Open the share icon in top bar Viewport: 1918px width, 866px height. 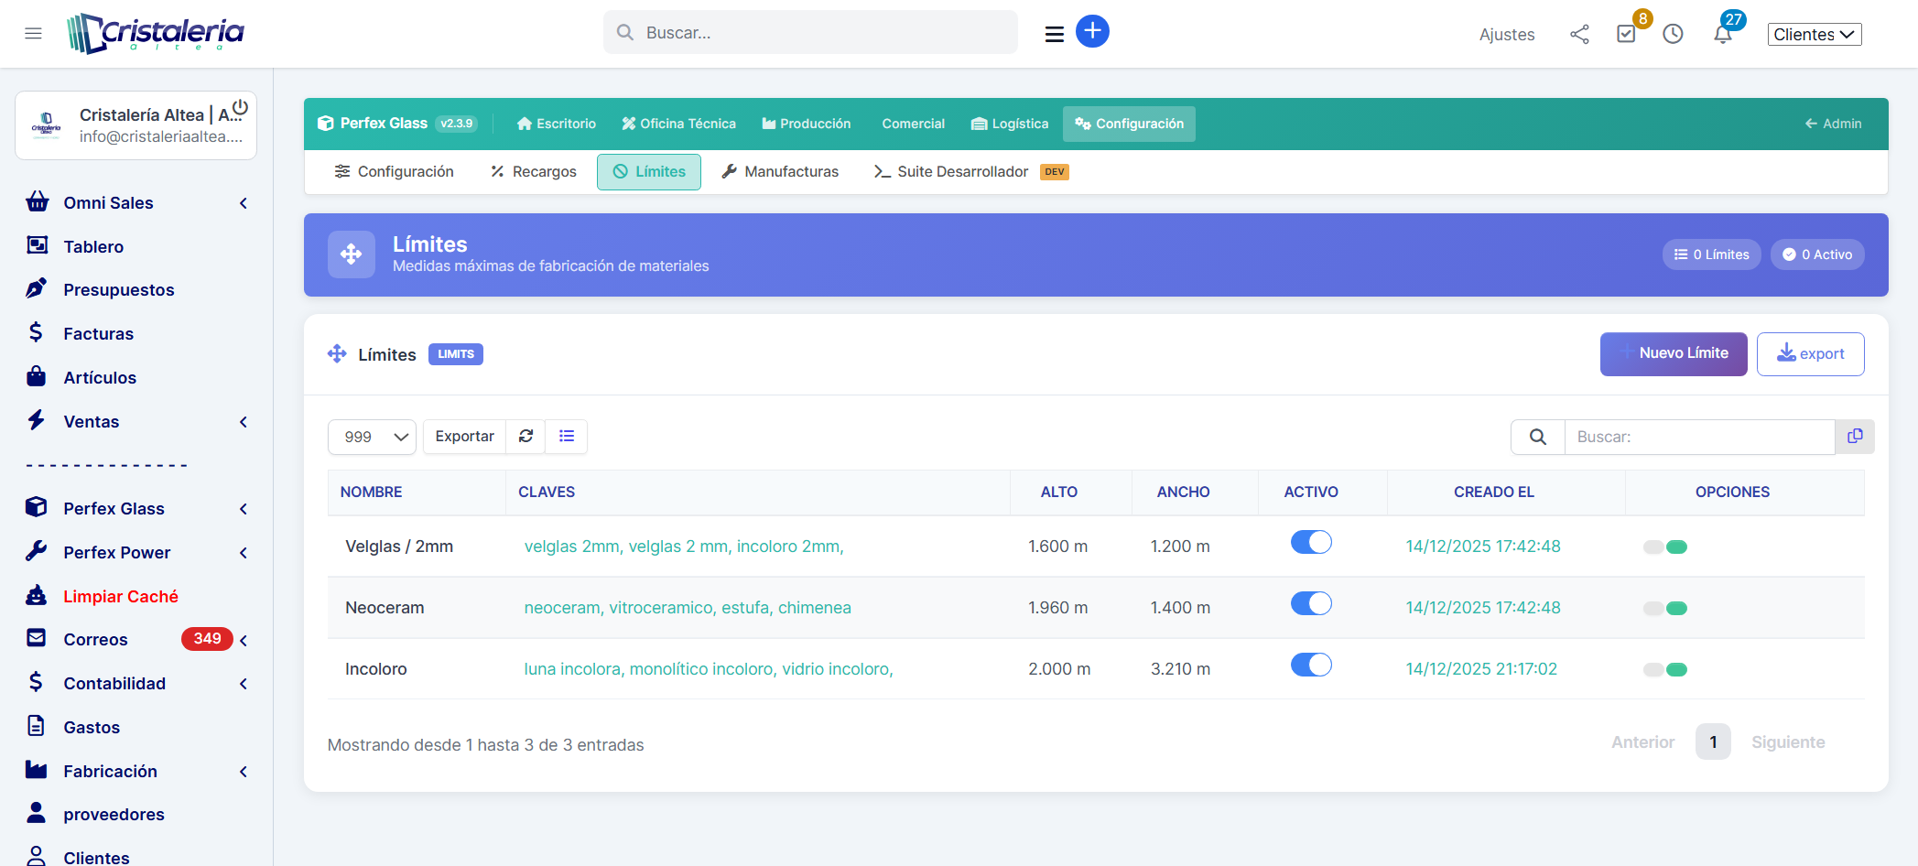tap(1579, 35)
